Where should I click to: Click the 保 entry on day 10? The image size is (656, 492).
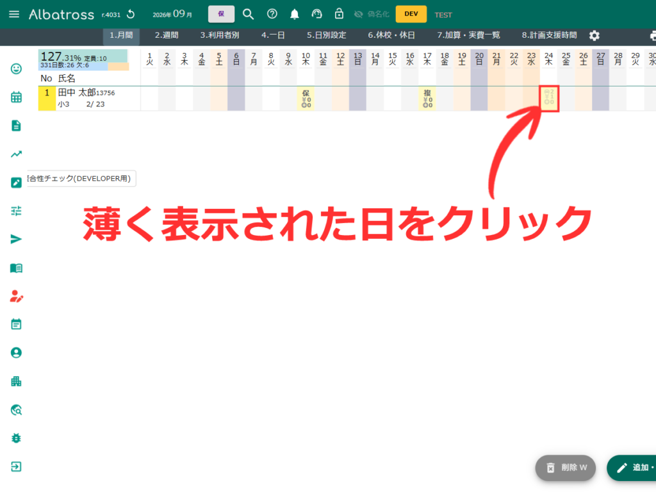(306, 99)
